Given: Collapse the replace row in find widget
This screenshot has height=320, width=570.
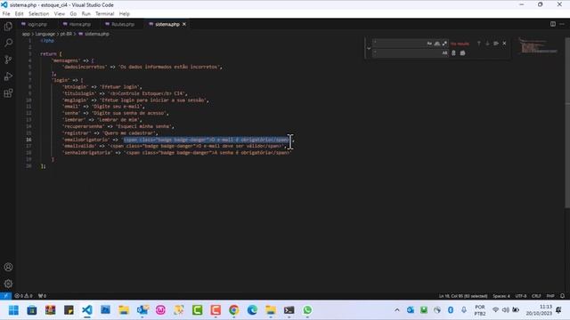Looking at the screenshot, I should [369, 48].
